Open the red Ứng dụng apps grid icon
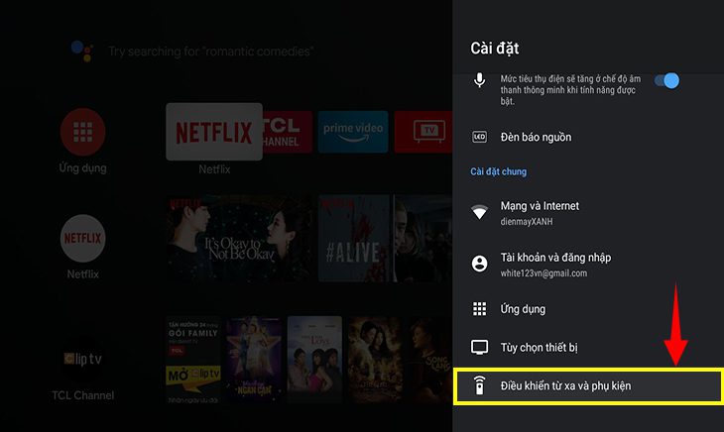Screen dimensions: 724x432 click(83, 132)
